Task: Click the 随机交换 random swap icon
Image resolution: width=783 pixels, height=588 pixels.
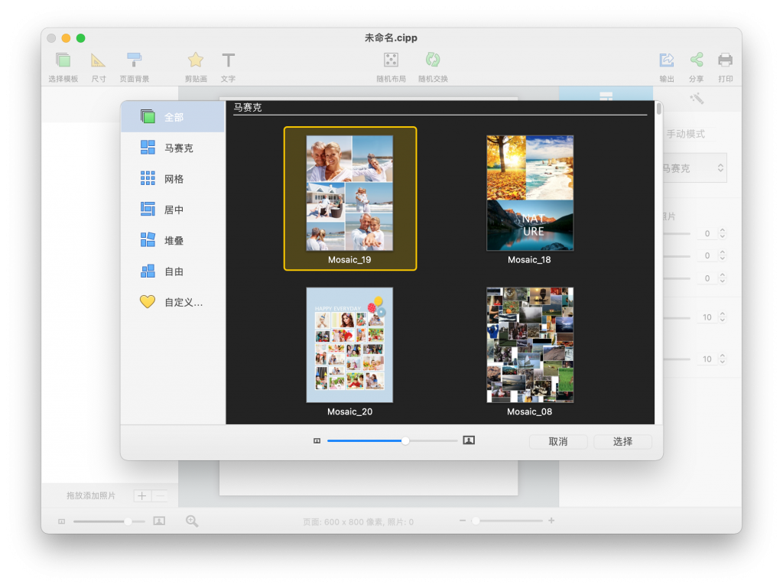Action: pyautogui.click(x=433, y=60)
